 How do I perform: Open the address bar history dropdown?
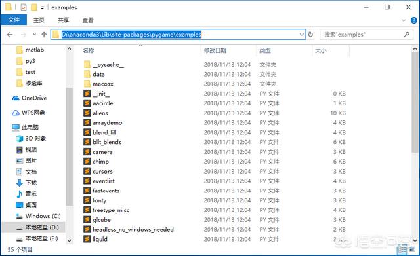(x=302, y=35)
